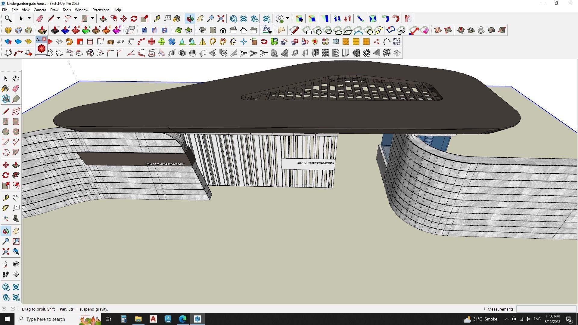Select the Walk tool with footprints icon
The width and height of the screenshot is (578, 325).
(5, 274)
